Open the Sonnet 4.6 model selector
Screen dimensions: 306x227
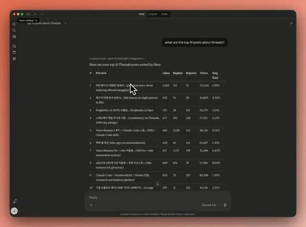pos(209,205)
